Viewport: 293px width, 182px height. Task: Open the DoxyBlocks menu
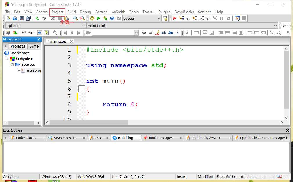tap(184, 12)
